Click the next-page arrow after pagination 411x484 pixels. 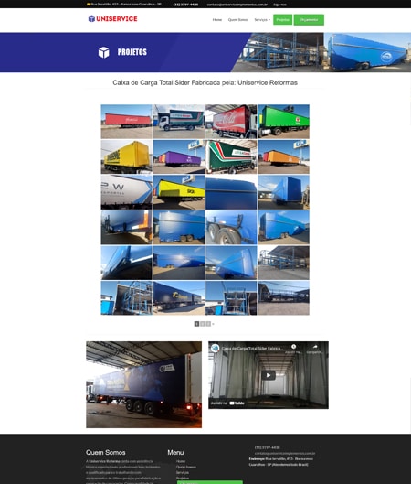tap(213, 324)
